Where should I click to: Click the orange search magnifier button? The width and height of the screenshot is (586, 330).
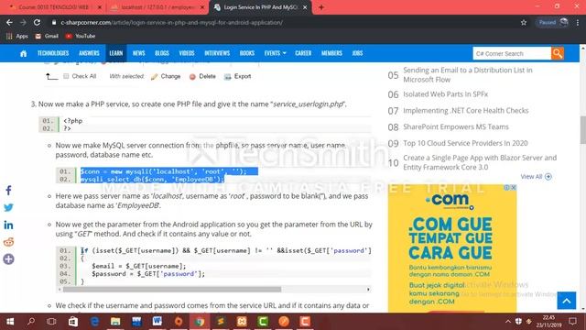click(558, 53)
